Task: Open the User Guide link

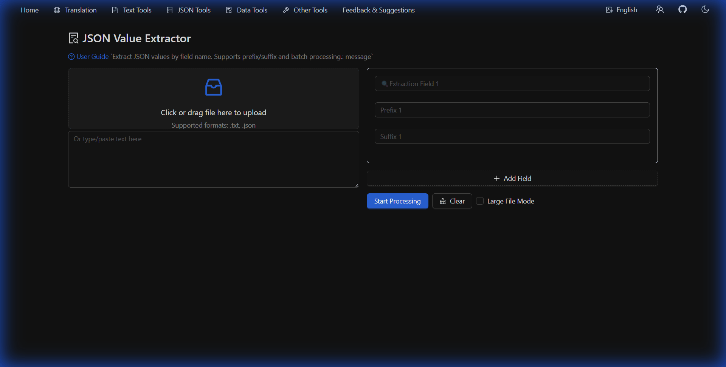Action: (92, 57)
